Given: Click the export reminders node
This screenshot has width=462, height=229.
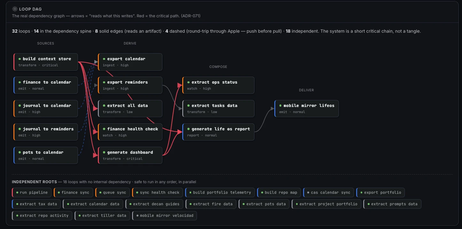Looking at the screenshot, I should tap(130, 85).
